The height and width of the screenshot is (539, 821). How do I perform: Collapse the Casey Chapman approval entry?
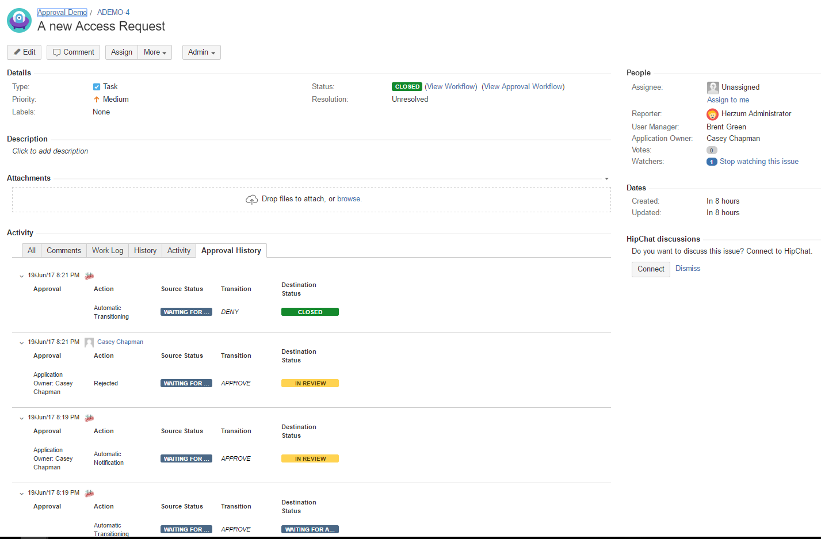[x=22, y=343]
